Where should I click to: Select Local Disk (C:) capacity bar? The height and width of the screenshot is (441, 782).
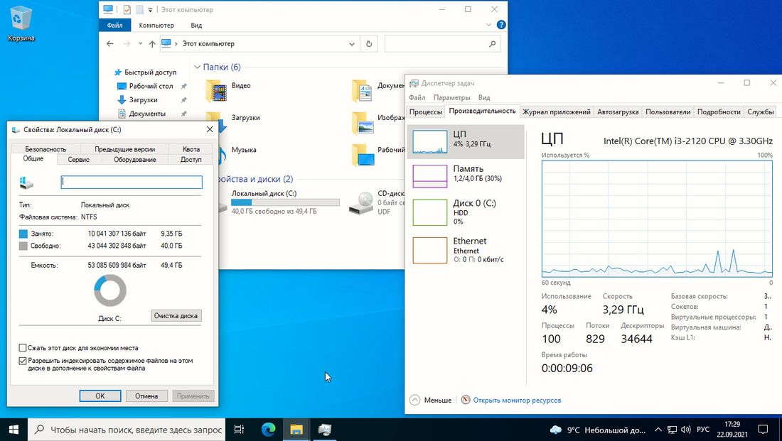coord(285,202)
